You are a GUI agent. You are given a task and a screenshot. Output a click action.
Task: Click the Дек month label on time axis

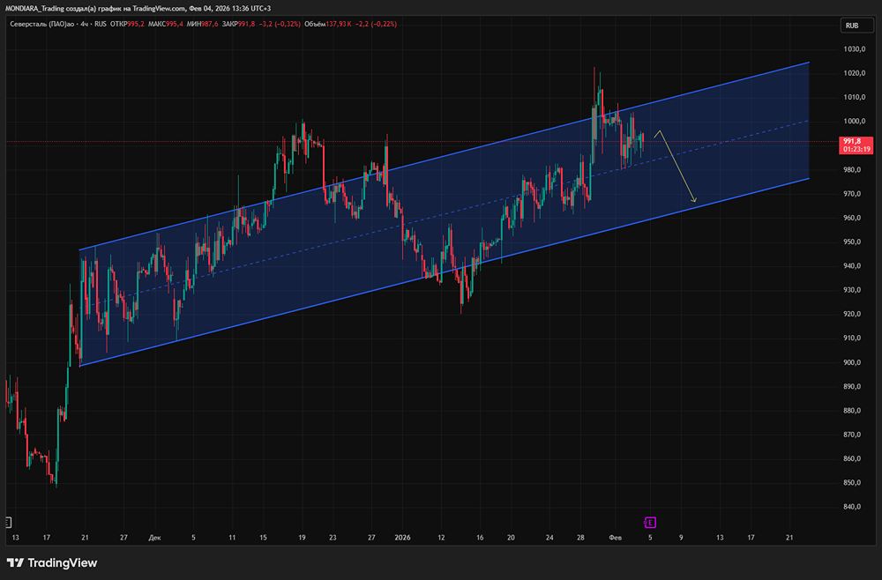pyautogui.click(x=154, y=537)
